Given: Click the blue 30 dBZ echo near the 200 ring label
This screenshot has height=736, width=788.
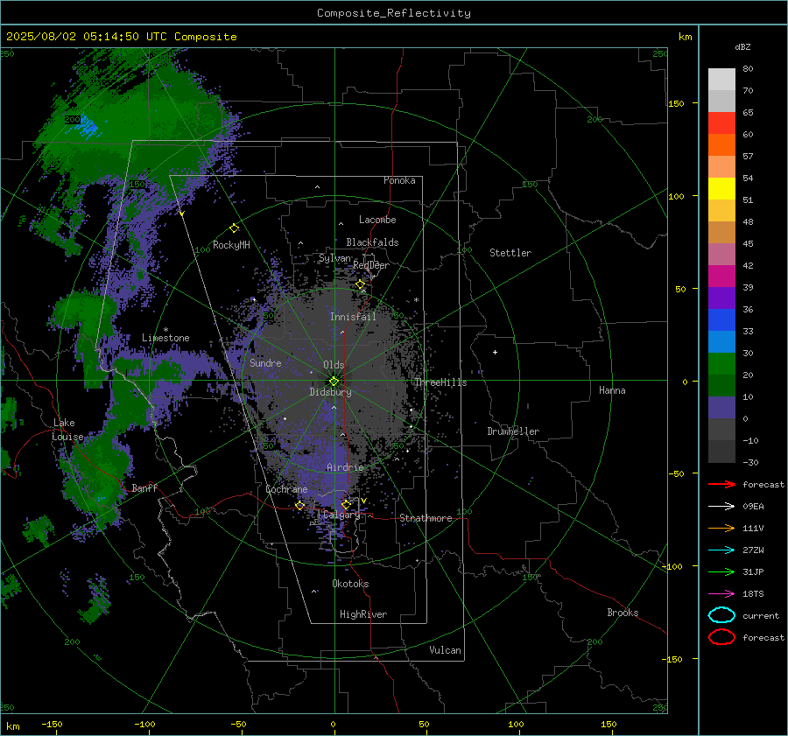Looking at the screenshot, I should 88,126.
